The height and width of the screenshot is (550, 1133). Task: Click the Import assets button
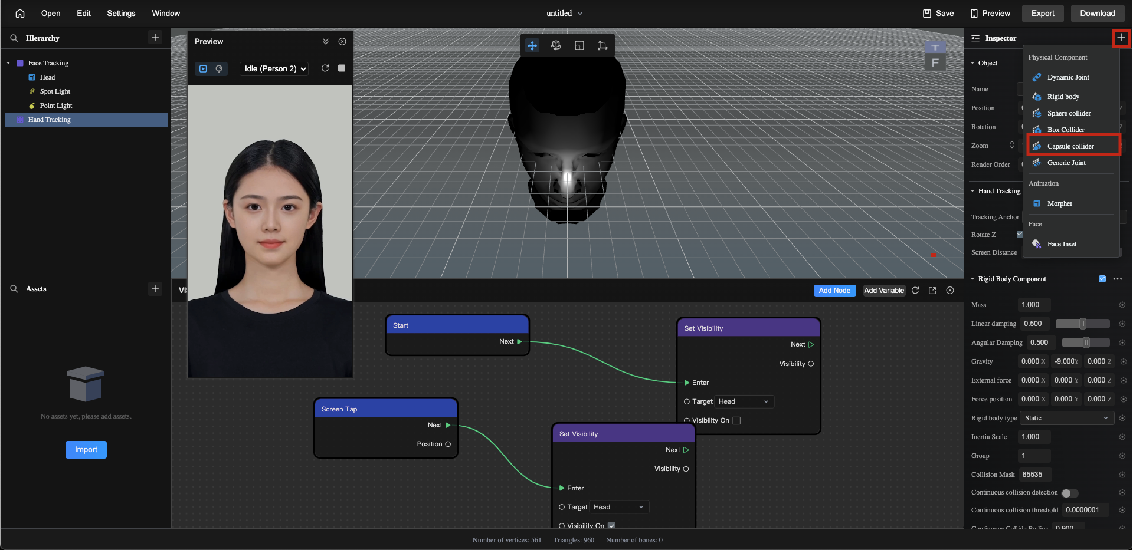[86, 450]
